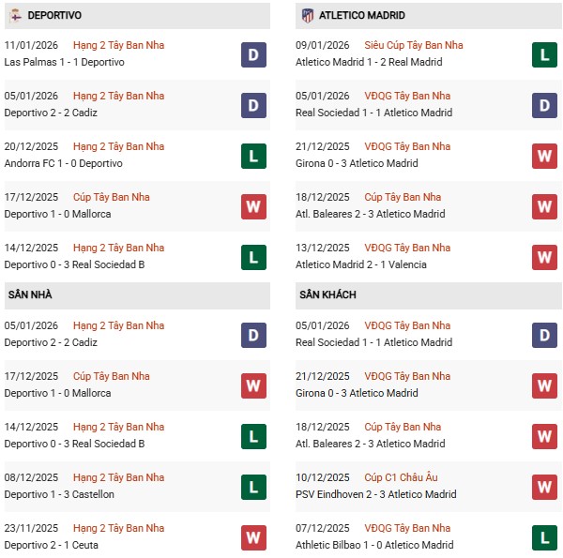Click the L badge for Athletic Bilbao match

pos(544,537)
